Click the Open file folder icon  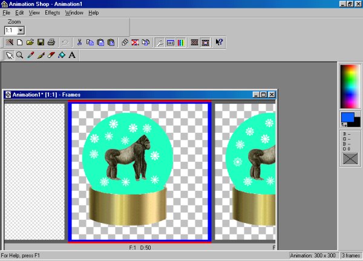pos(30,42)
